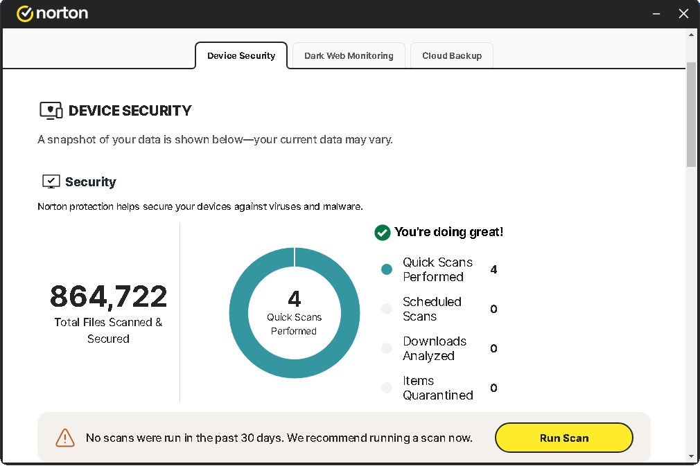Click the green You're doing great checkmark
The width and height of the screenshot is (700, 466).
(382, 233)
